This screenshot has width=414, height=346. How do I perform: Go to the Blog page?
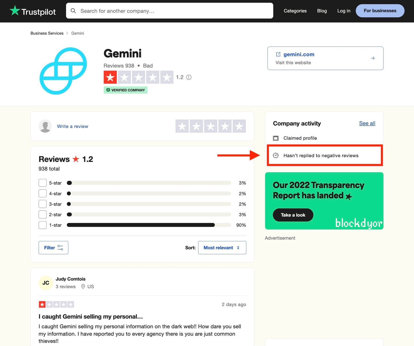[322, 11]
